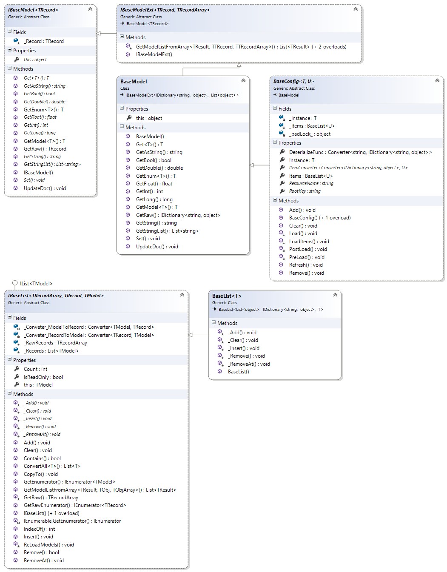Select 'GetLong() : long' in BaseModel

(154, 199)
